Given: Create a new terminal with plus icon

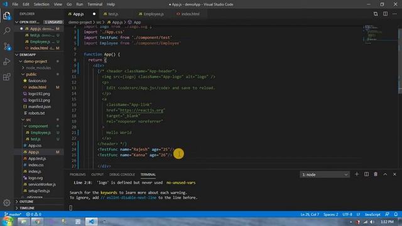Looking at the screenshot, I should pyautogui.click(x=357, y=175).
